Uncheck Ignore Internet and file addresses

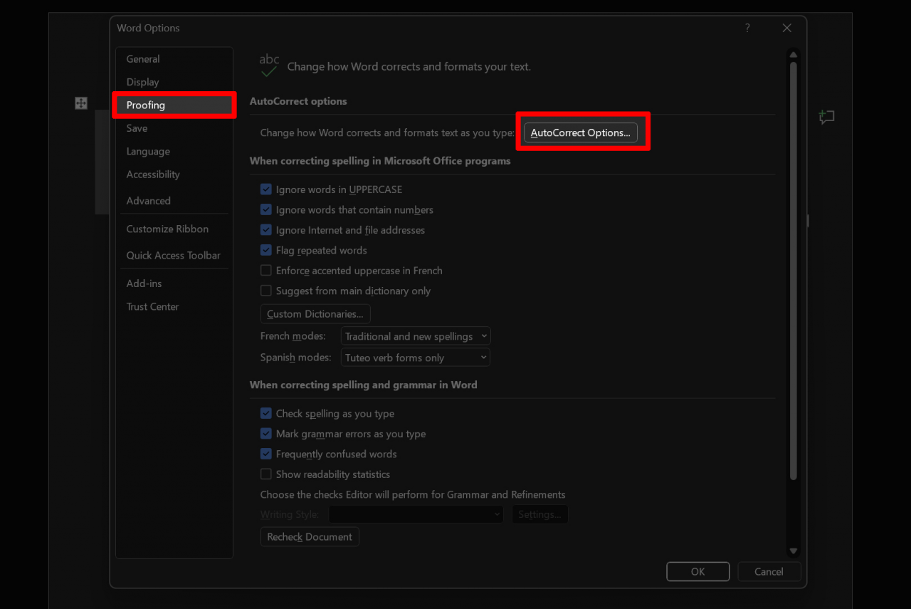coord(265,229)
